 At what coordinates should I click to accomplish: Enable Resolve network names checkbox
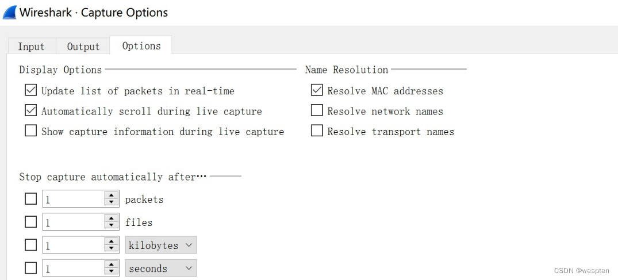(317, 111)
